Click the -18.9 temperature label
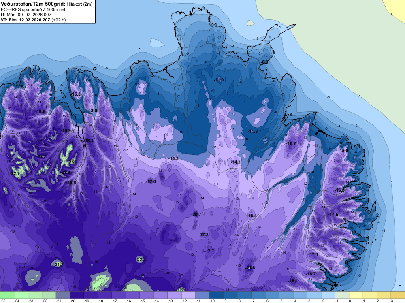The image size is (405, 303). click(x=66, y=130)
